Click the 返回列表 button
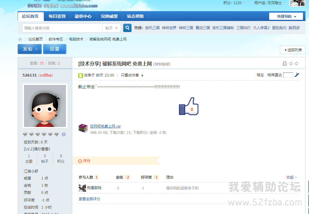Screen dimensions: 309x214 pyautogui.click(x=293, y=50)
